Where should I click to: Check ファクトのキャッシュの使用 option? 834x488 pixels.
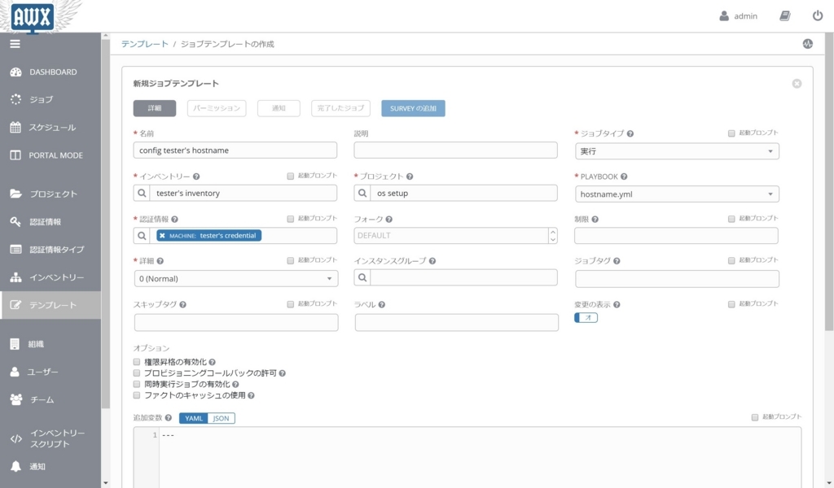[x=137, y=395]
